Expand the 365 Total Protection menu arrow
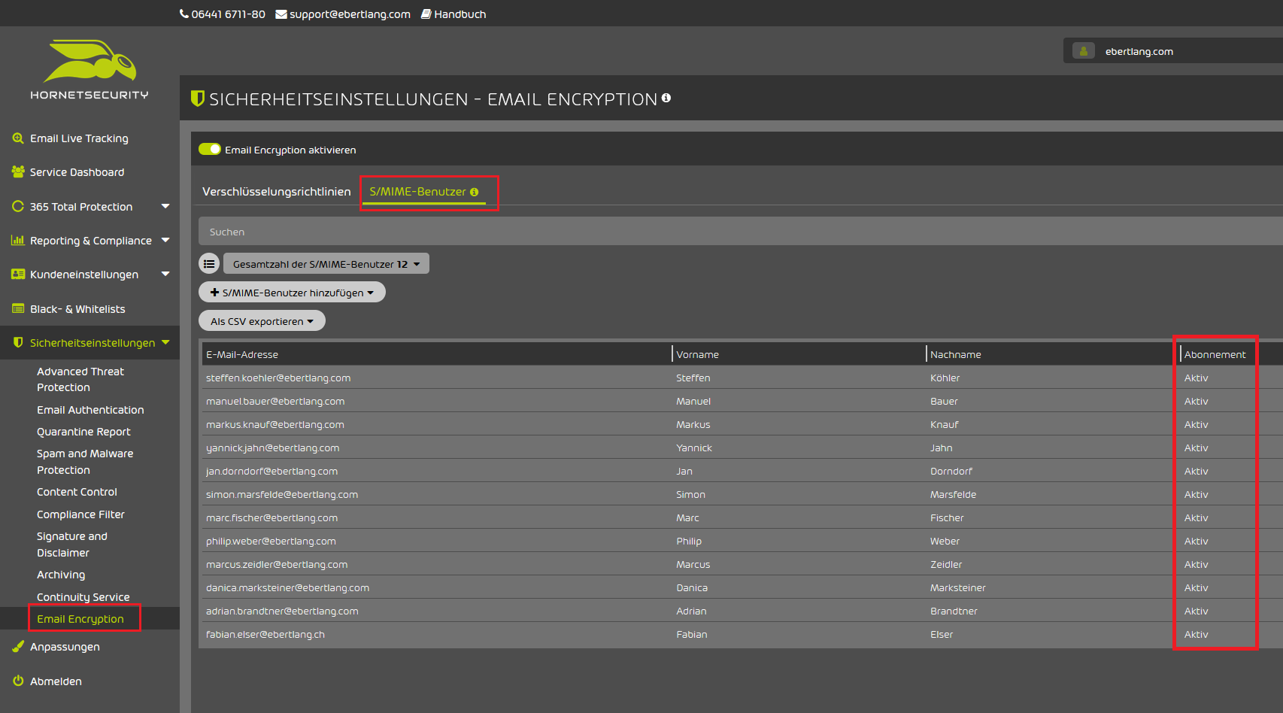The image size is (1283, 713). pyautogui.click(x=165, y=206)
